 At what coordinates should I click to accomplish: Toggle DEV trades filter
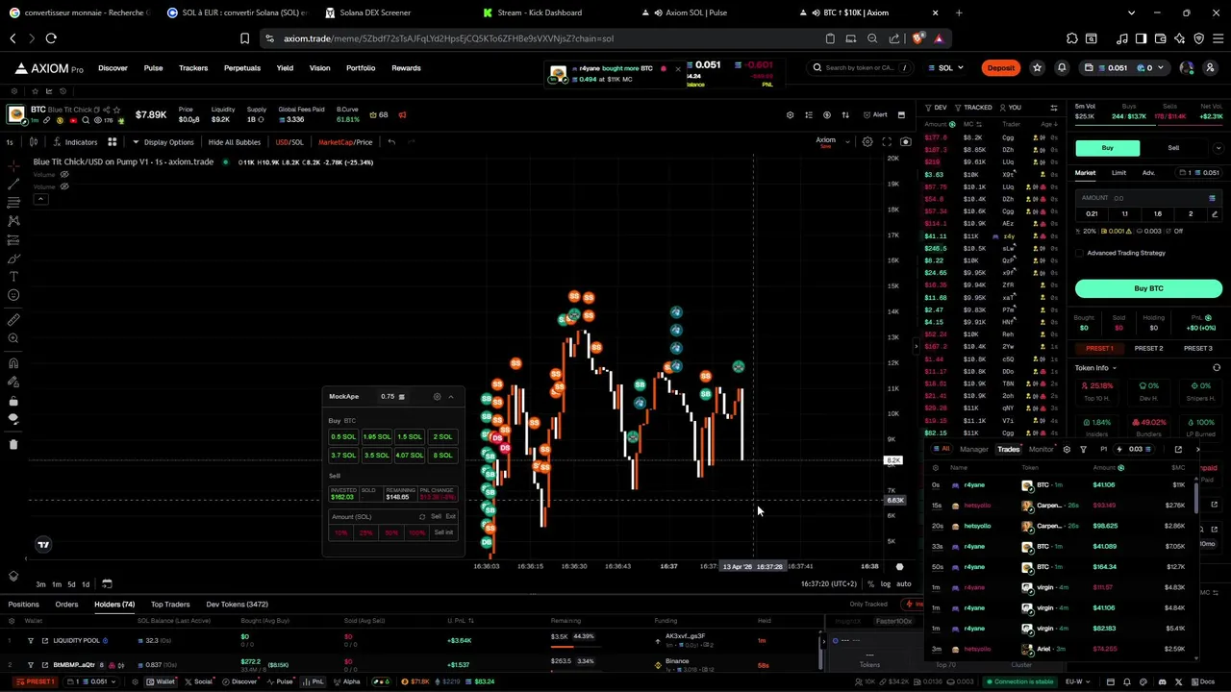(936, 108)
